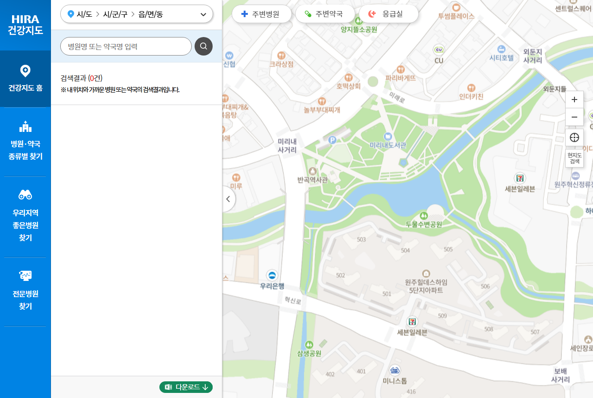Screen dimensions: 593x398
Task: Search within current map via 현지도 검색
Action: point(574,158)
